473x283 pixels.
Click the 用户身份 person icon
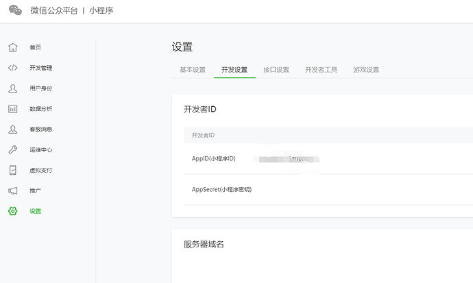pyautogui.click(x=12, y=88)
